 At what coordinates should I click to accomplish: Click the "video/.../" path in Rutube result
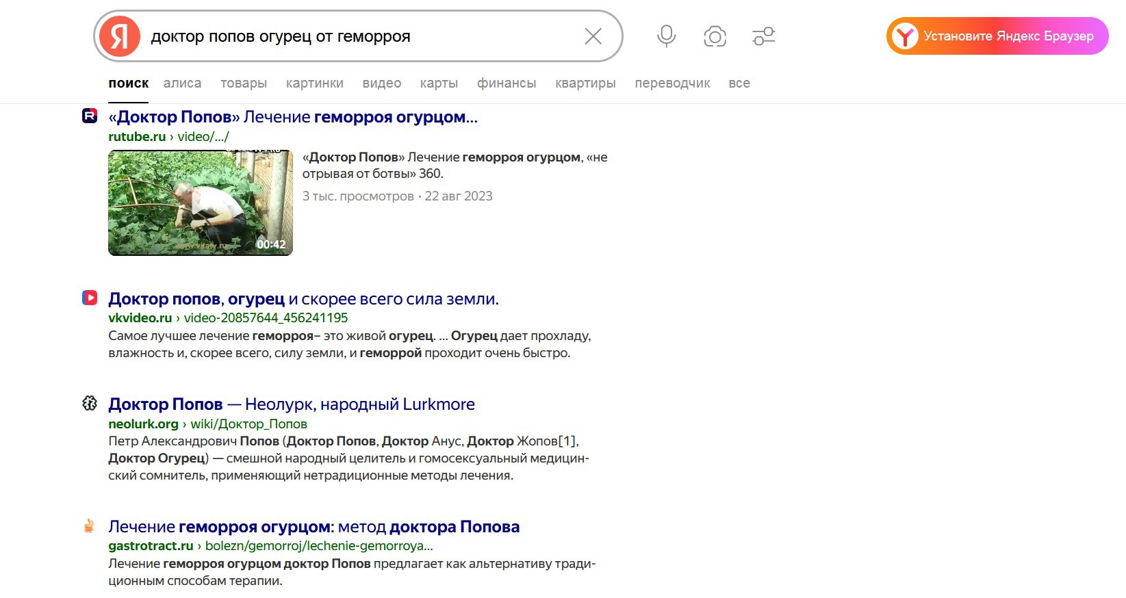tap(203, 136)
